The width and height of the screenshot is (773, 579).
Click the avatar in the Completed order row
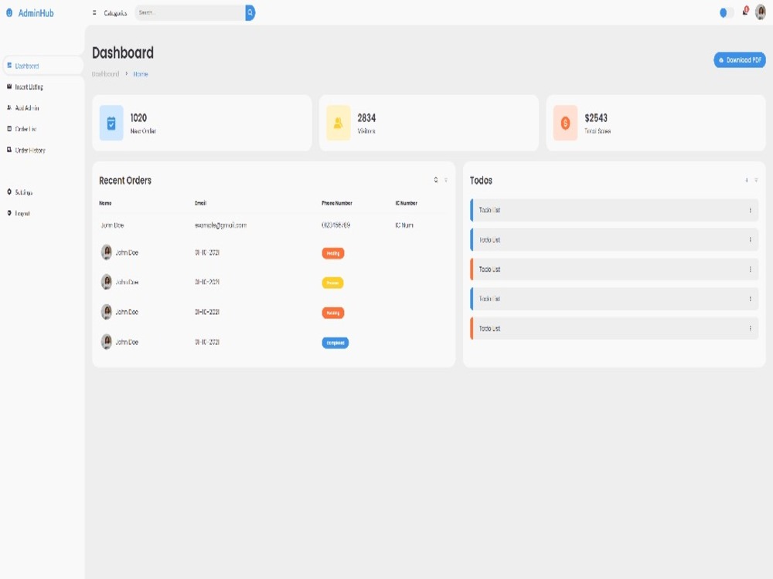pos(107,342)
